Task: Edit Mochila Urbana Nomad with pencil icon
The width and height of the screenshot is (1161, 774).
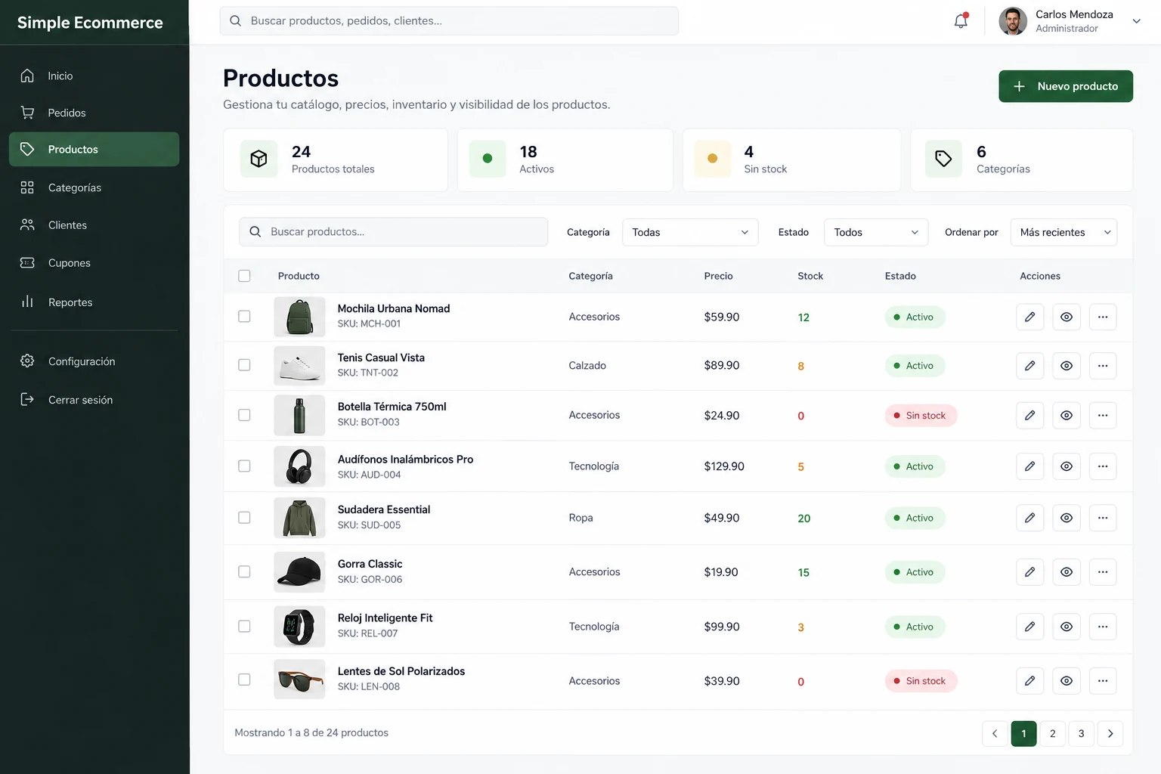Action: (1029, 317)
